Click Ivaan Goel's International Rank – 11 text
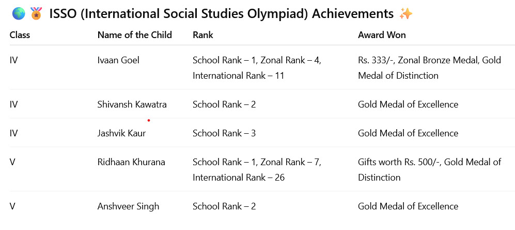515x230 pixels. click(x=239, y=76)
